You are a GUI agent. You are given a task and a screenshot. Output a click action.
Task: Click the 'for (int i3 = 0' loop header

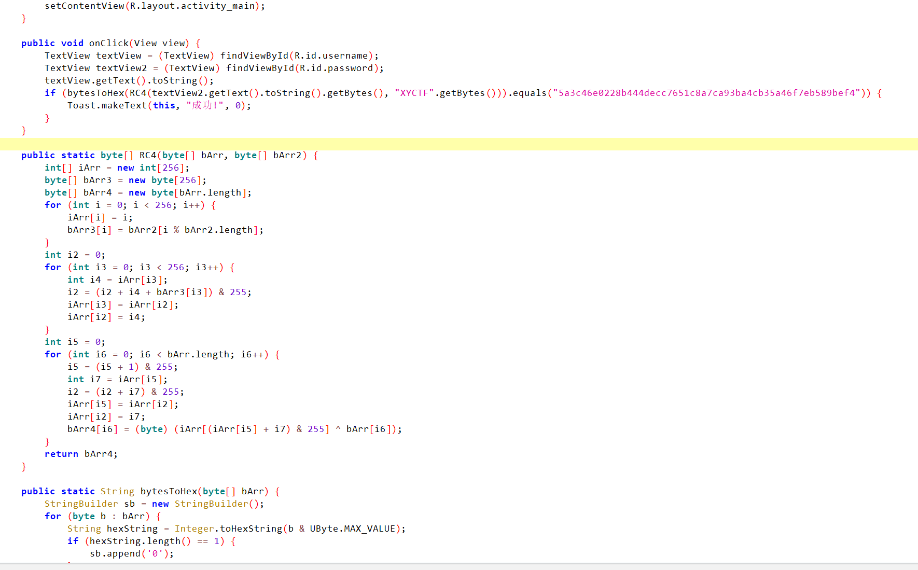(140, 267)
